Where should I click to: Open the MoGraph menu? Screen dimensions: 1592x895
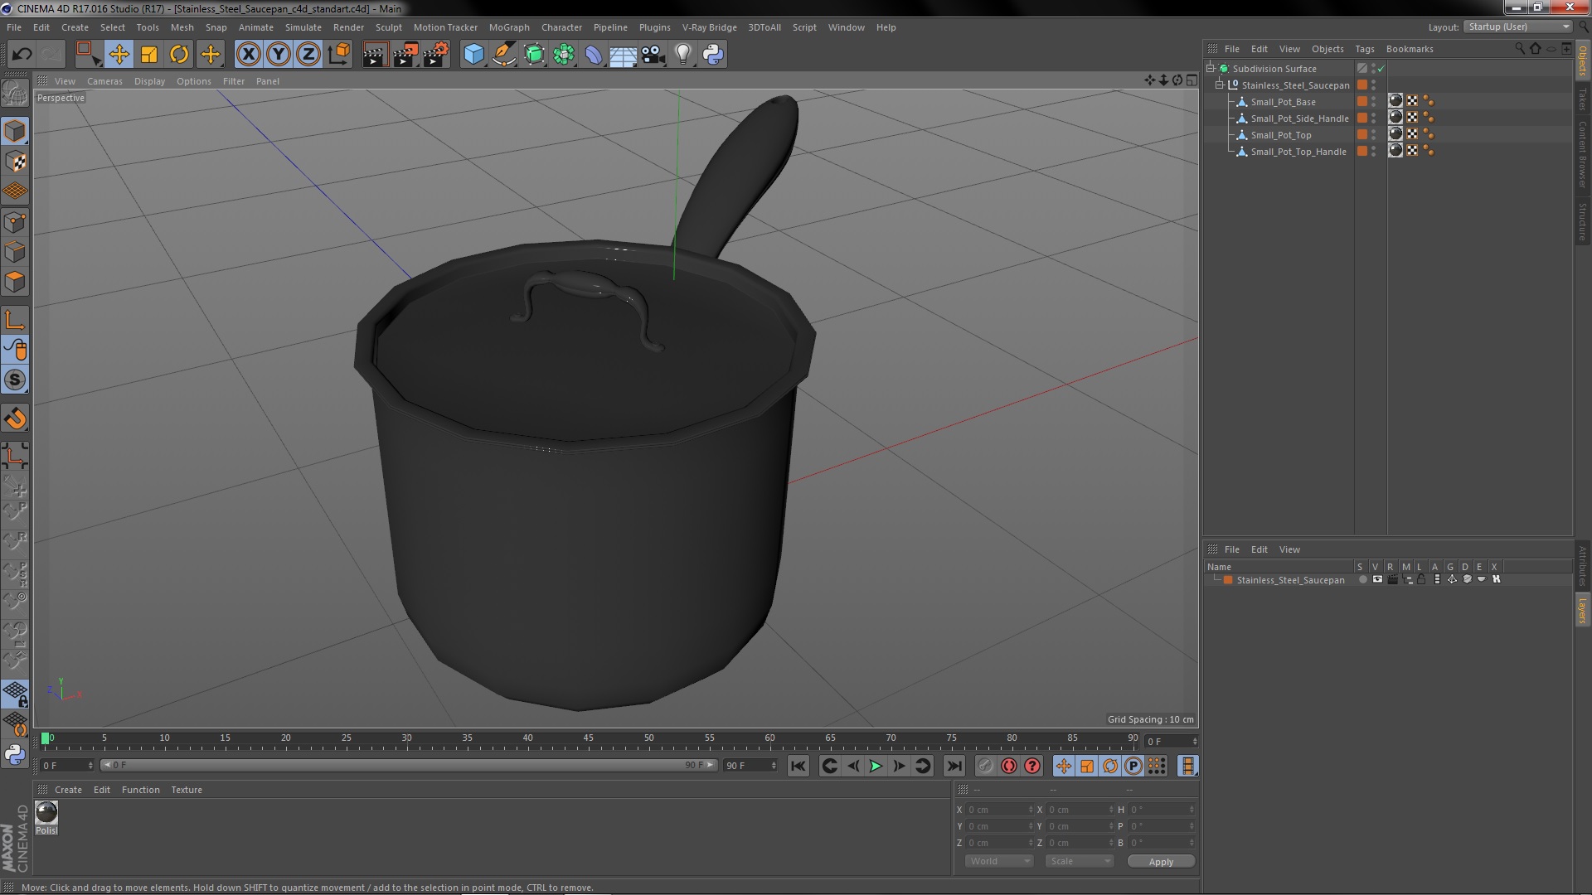coord(508,27)
